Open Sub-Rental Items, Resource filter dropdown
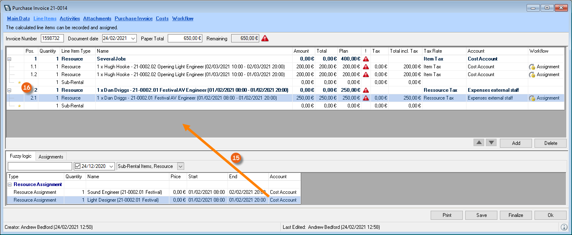The image size is (572, 235). pos(180,166)
